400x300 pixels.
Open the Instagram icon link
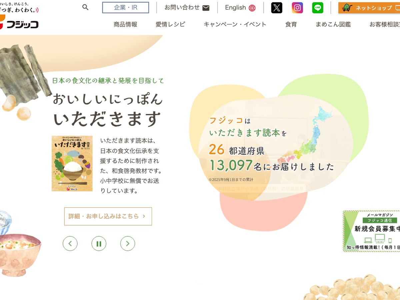click(x=297, y=8)
